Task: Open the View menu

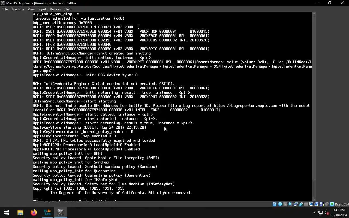Action: (x=31, y=9)
